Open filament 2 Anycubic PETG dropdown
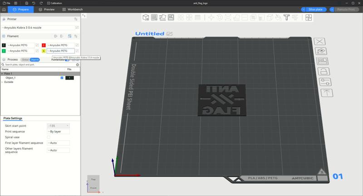The width and height of the screenshot is (363, 196). tap(61, 45)
